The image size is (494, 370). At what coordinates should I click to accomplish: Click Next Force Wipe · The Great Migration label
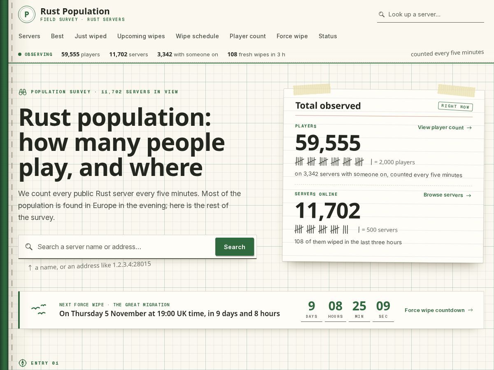(114, 305)
